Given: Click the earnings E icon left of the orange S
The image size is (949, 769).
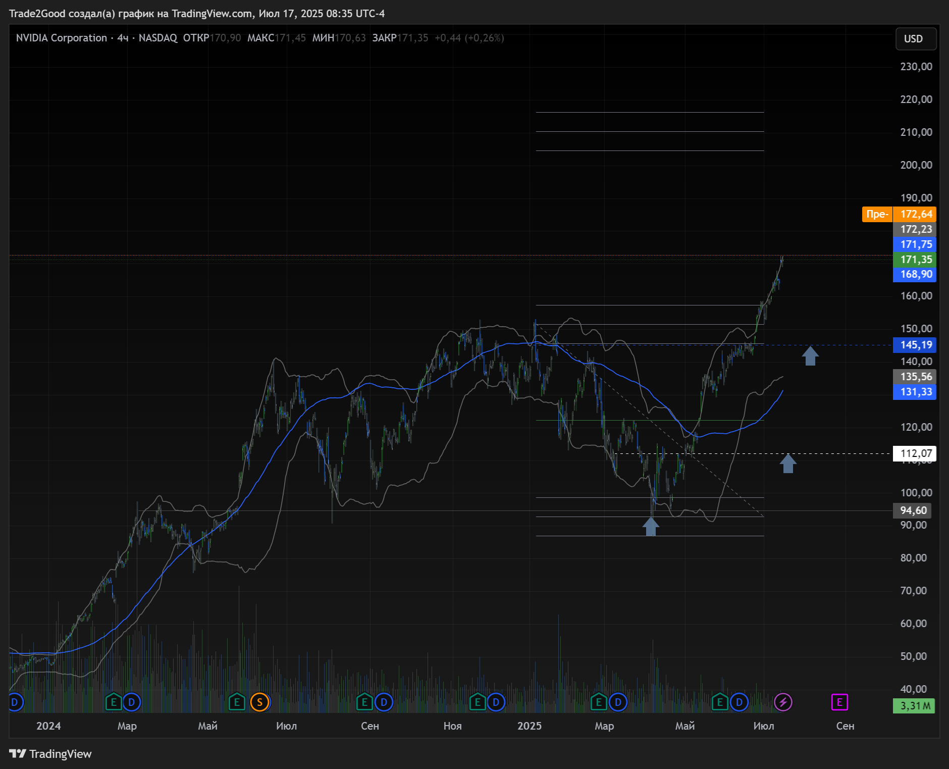Looking at the screenshot, I should point(237,702).
